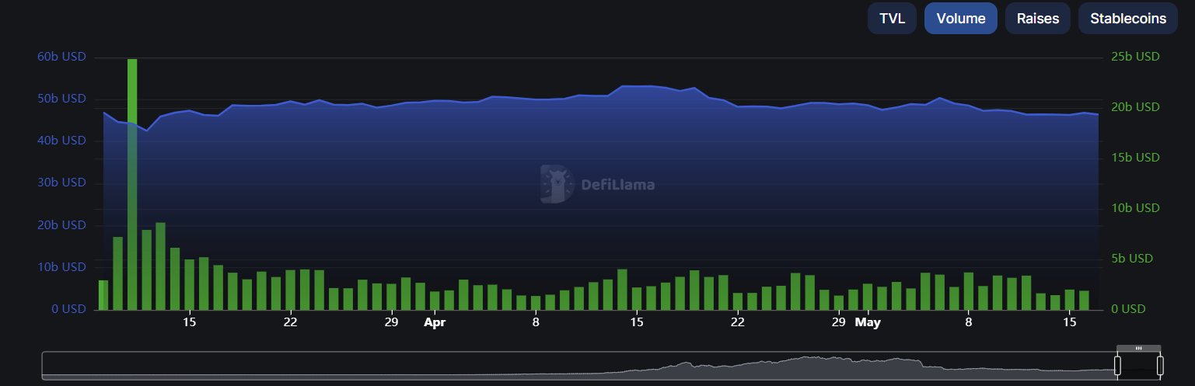The width and height of the screenshot is (1195, 386).
Task: Disable the Volume chart series
Action: [960, 19]
